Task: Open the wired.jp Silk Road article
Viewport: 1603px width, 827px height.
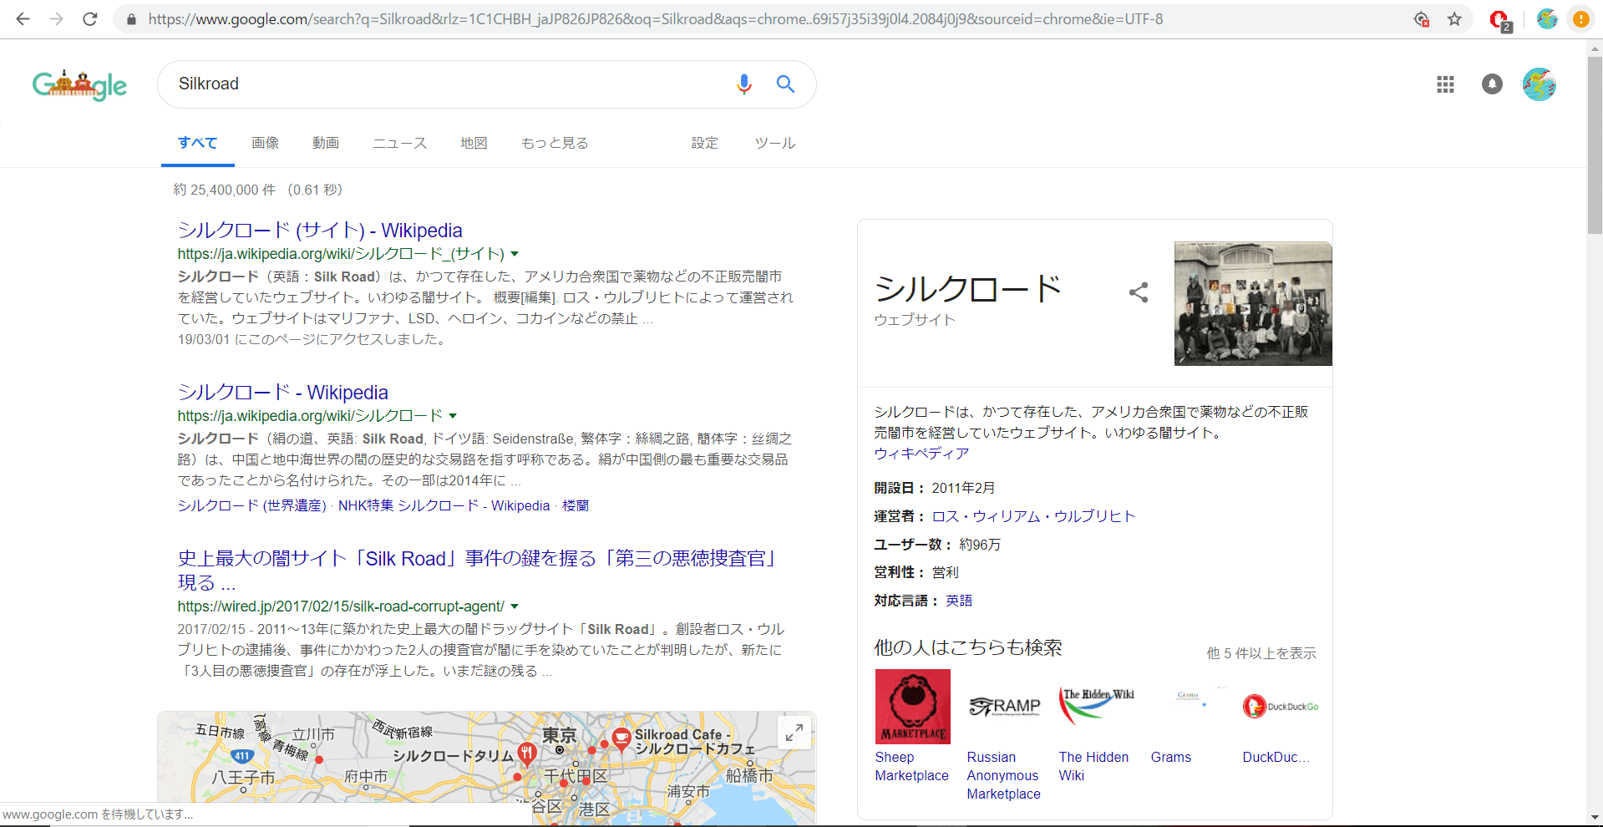Action: tap(477, 570)
